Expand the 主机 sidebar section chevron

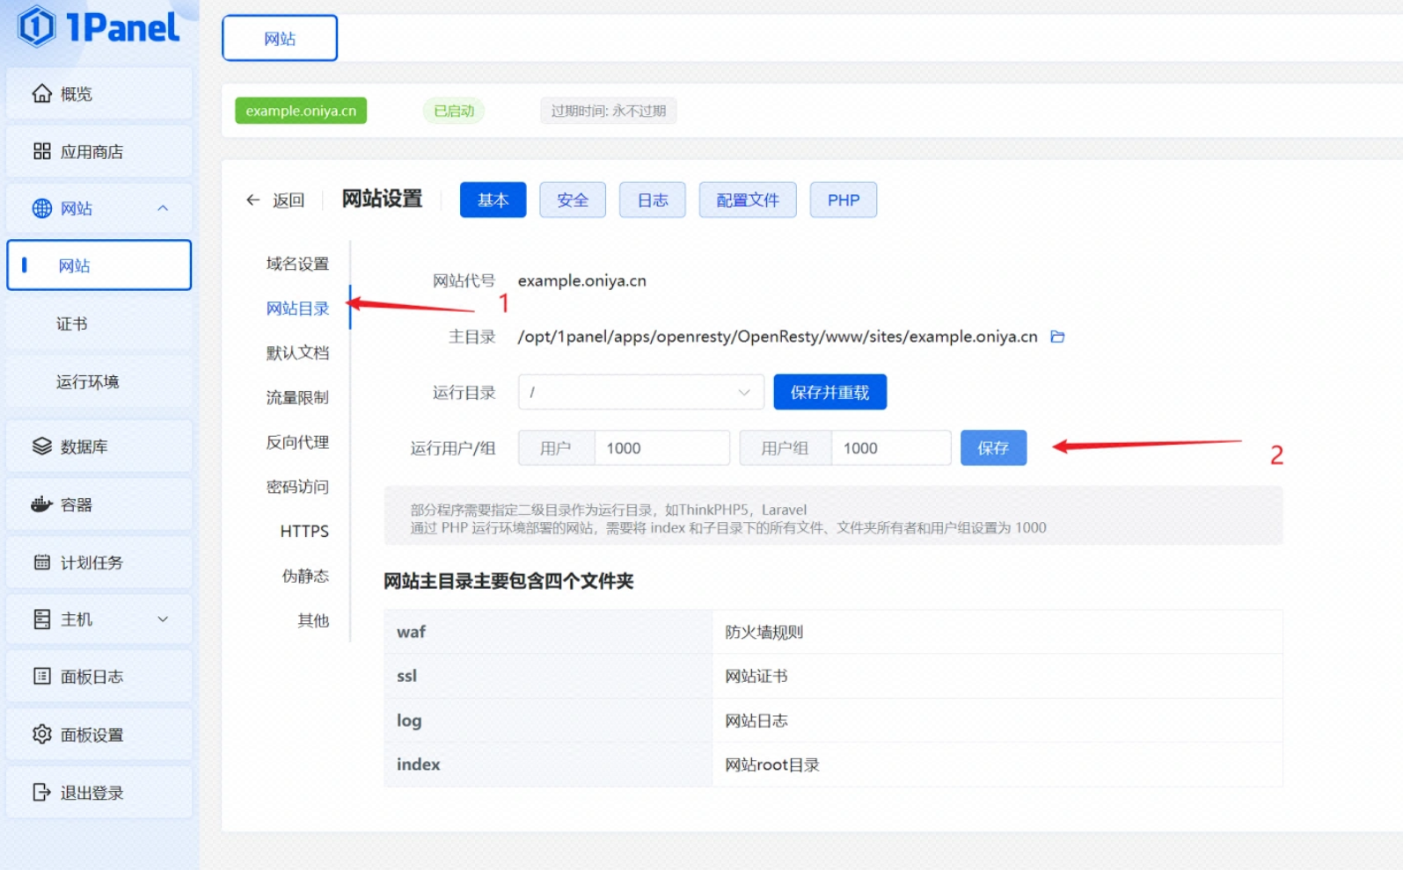163,620
